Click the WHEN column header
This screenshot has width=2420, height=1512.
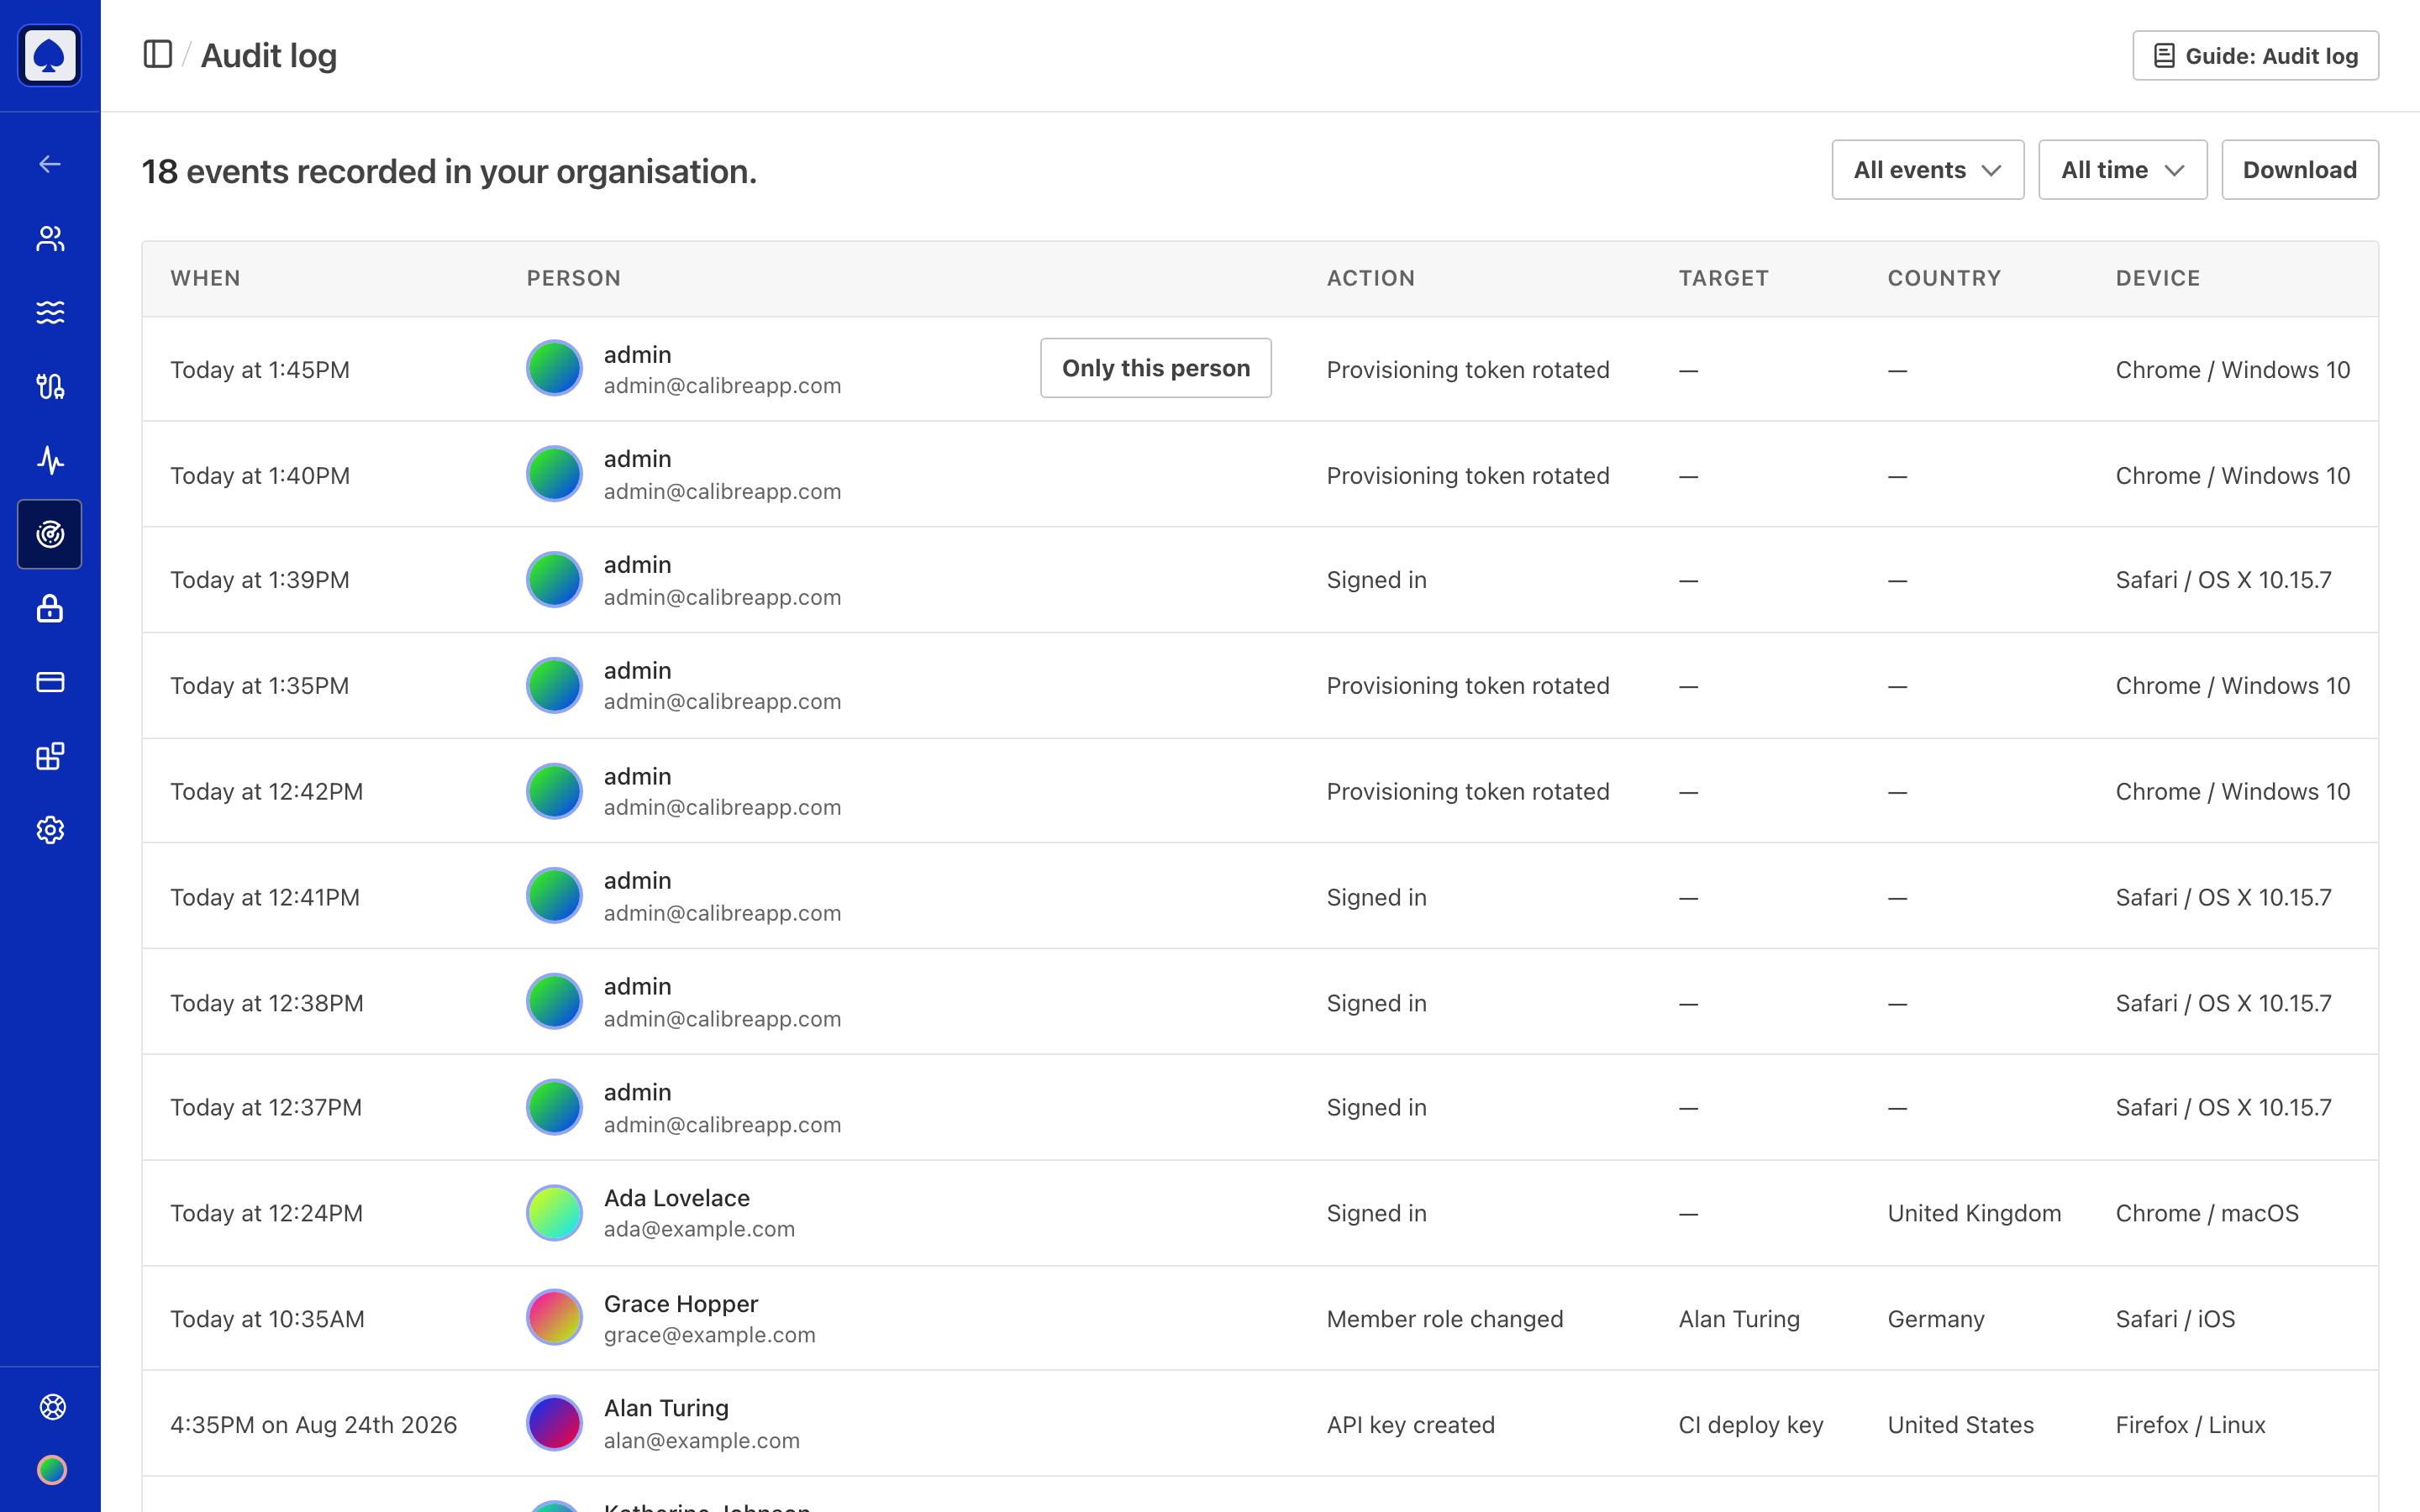point(205,278)
